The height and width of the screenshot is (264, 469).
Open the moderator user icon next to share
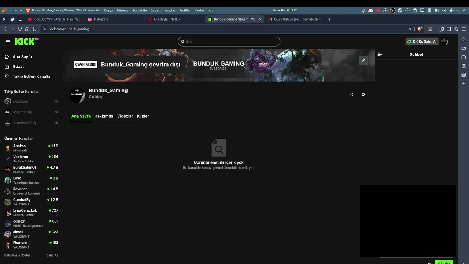[x=363, y=94]
